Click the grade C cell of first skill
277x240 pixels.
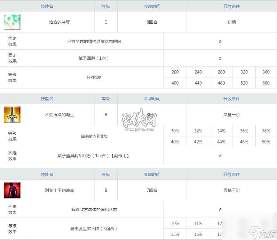coord(106,22)
